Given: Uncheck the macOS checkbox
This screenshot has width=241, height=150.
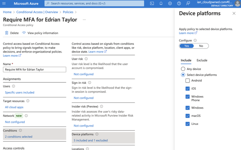Looking at the screenshot, I should 188,116.
